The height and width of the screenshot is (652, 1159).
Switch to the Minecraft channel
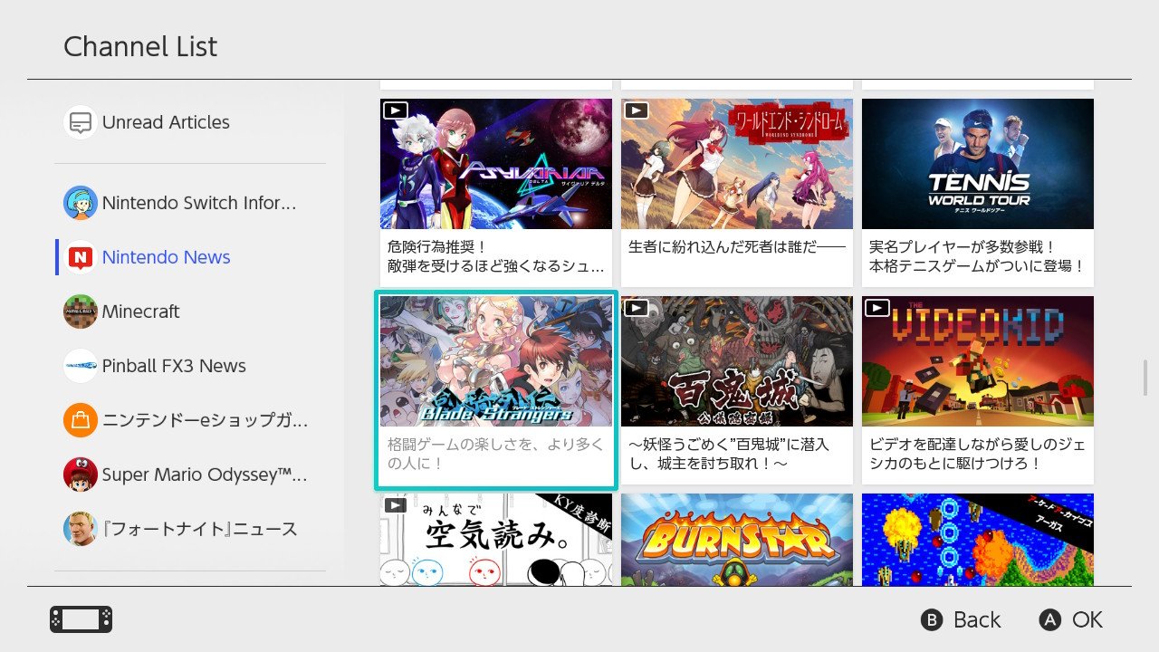point(190,312)
